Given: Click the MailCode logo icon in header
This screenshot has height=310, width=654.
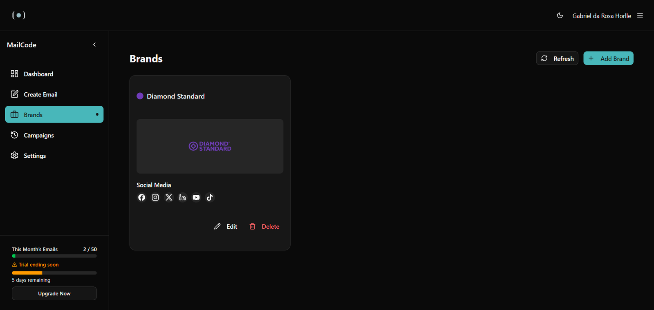Looking at the screenshot, I should tap(19, 15).
